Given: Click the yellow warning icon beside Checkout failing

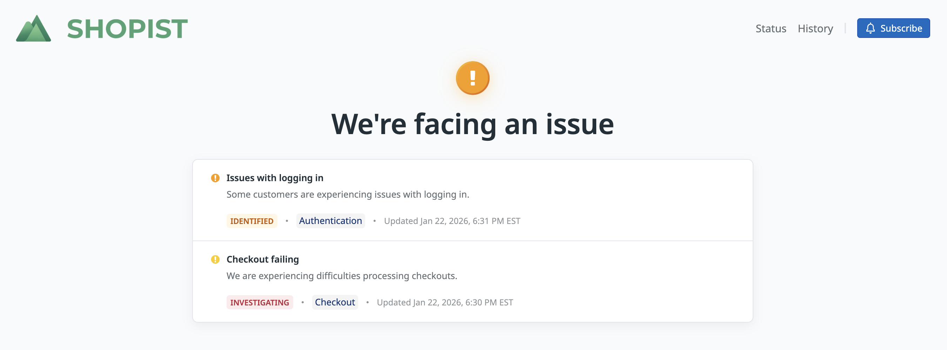Looking at the screenshot, I should [215, 259].
